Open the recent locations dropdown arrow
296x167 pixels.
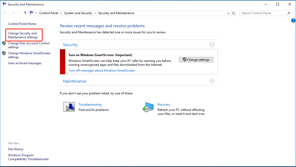pos(19,13)
